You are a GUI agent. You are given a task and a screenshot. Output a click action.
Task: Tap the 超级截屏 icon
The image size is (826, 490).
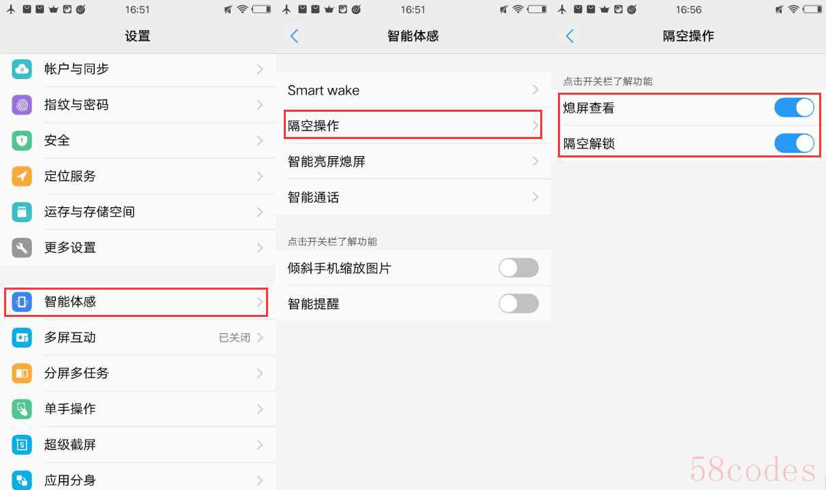click(22, 444)
